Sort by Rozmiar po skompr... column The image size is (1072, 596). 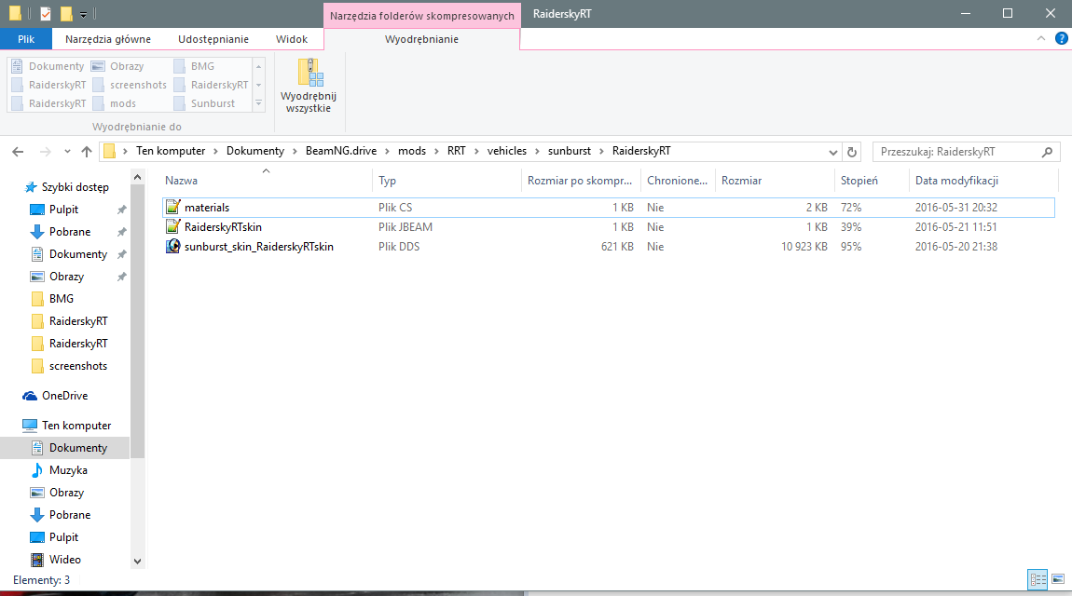tap(580, 181)
